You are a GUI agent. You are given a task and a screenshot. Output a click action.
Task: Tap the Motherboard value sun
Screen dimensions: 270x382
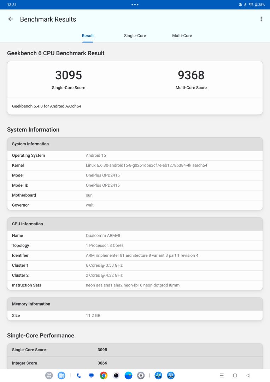tap(89, 195)
